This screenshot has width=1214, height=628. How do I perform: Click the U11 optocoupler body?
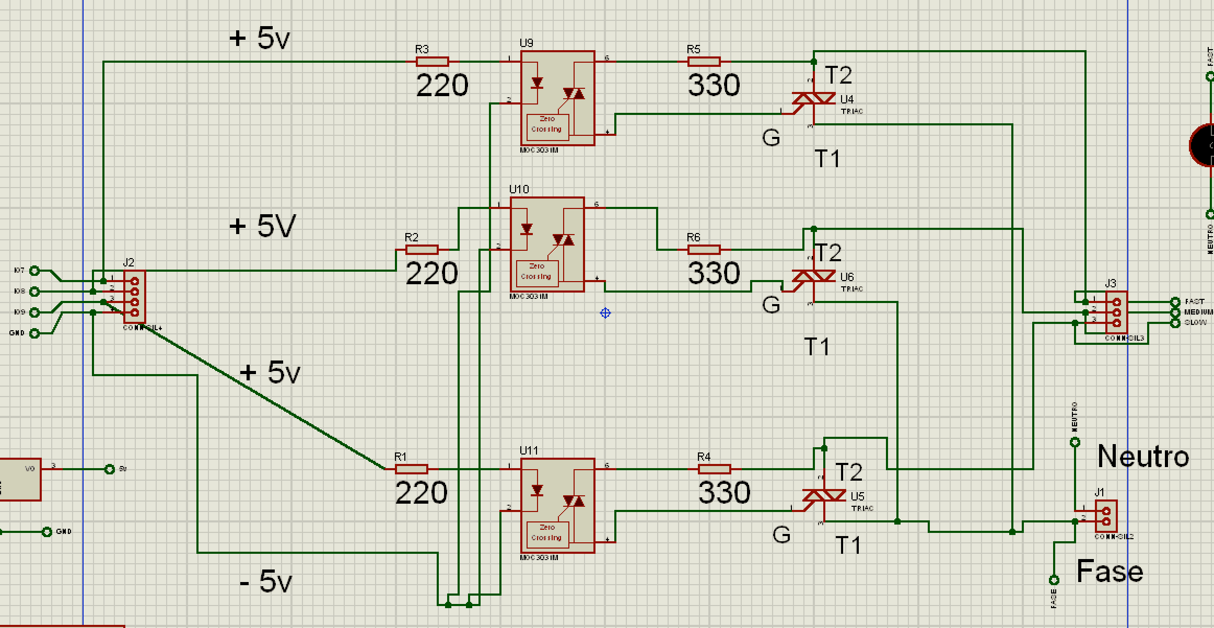click(x=557, y=505)
